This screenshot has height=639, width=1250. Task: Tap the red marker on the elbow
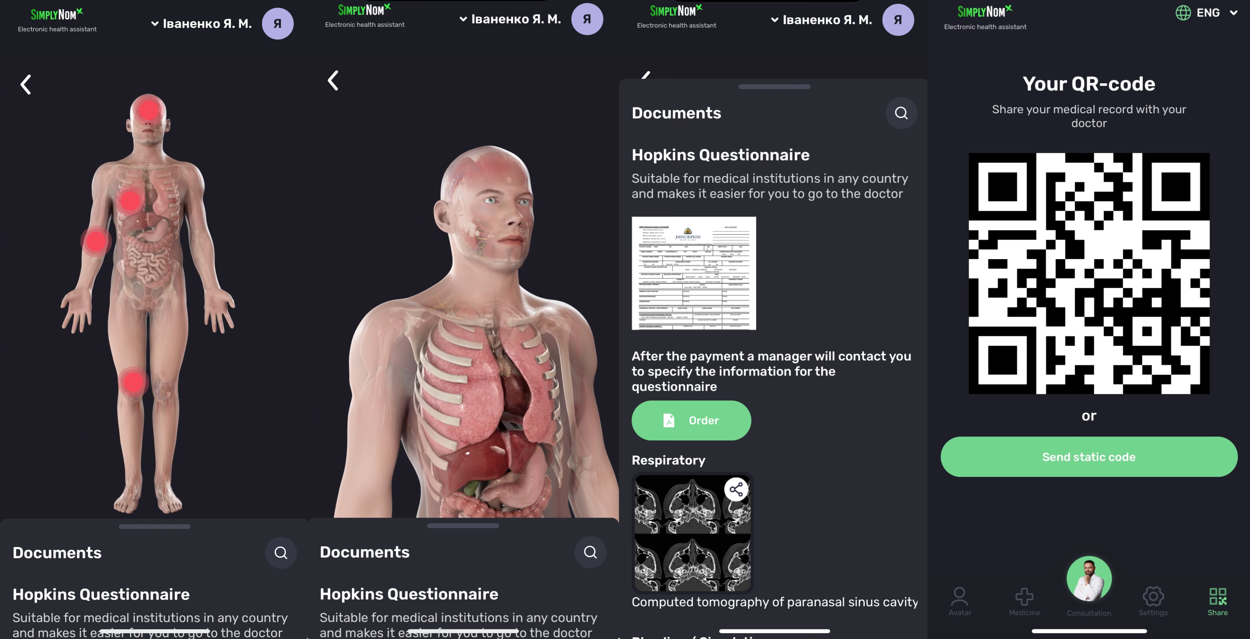pyautogui.click(x=96, y=241)
